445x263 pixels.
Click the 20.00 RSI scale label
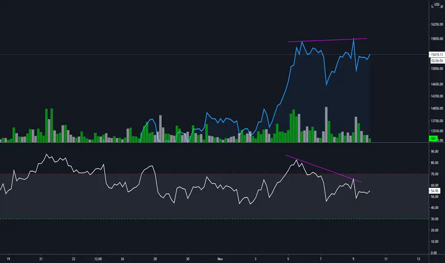point(434,230)
